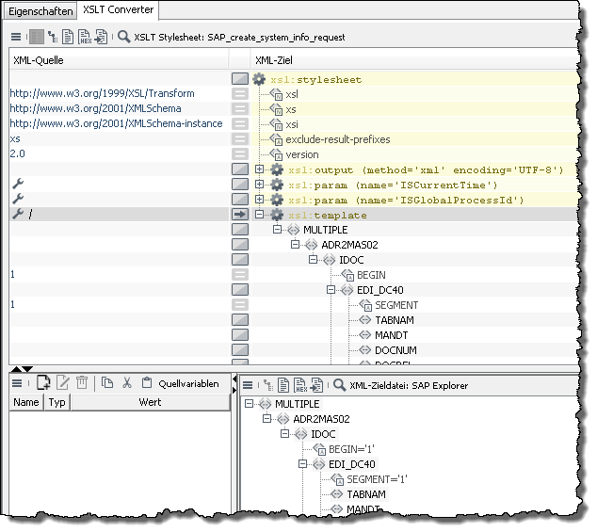Collapse the EDI_DC40 node in XML-Ziel tree
Image resolution: width=597 pixels, height=532 pixels.
tap(331, 290)
